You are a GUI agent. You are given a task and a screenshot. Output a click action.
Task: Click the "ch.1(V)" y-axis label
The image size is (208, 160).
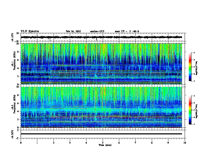13,37
